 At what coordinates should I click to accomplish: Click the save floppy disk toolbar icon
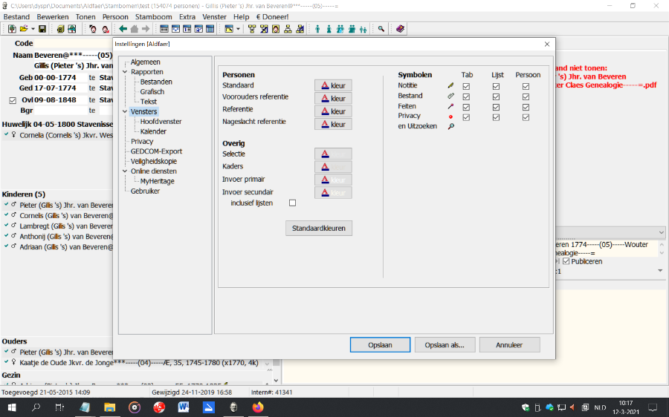pyautogui.click(x=42, y=29)
